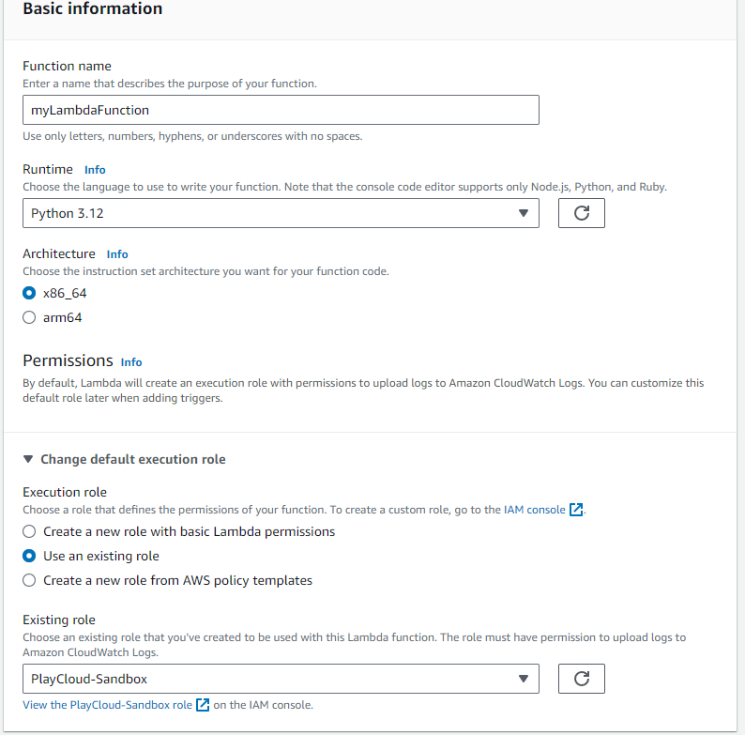Click the refresh icon next to Existing role

(581, 679)
